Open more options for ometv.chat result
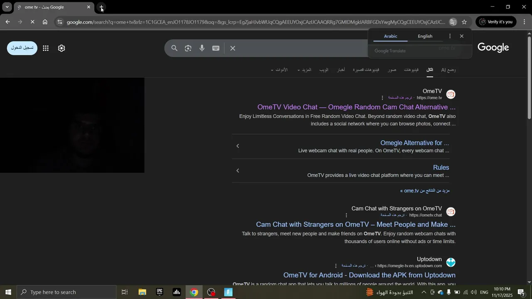This screenshot has width=532, height=299. click(x=346, y=215)
